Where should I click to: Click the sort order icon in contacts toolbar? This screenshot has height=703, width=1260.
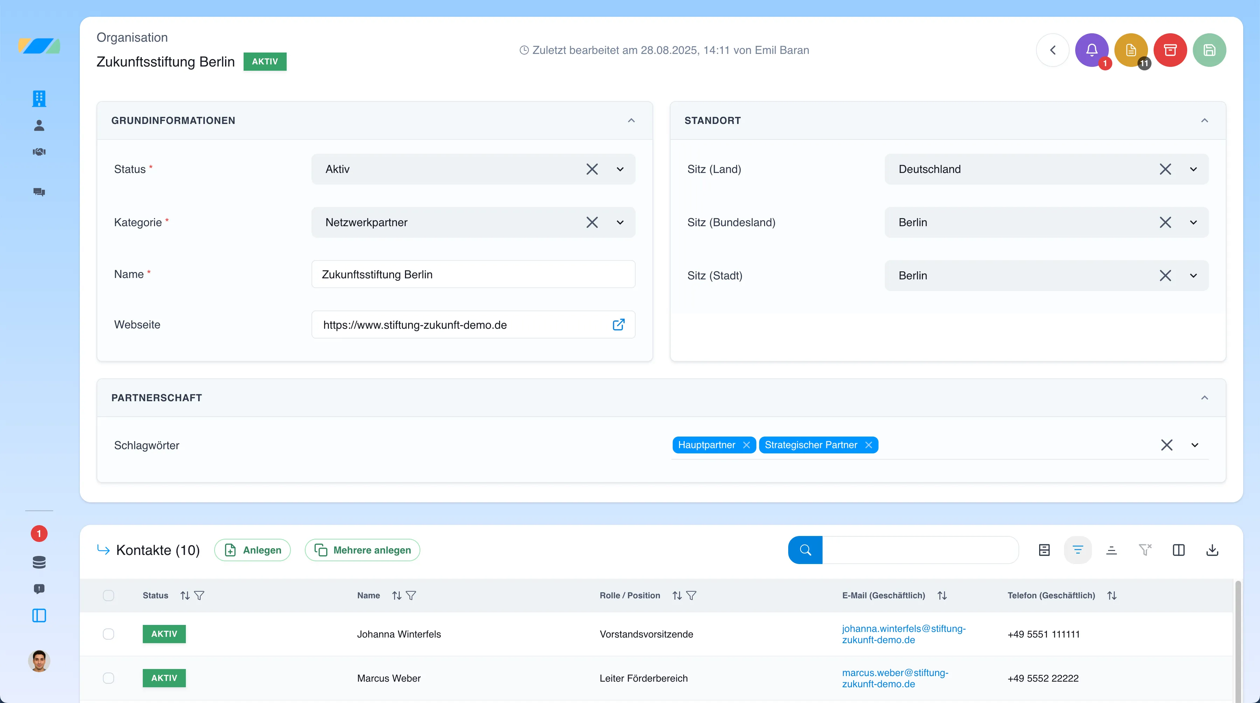coord(1111,550)
